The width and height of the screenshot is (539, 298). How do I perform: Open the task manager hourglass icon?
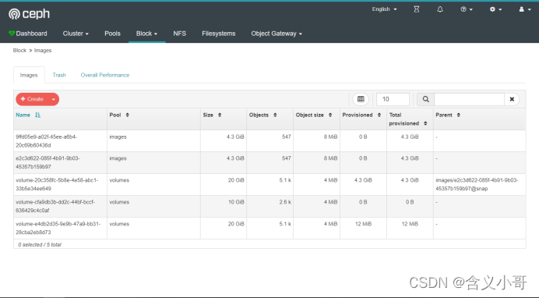coord(416,9)
